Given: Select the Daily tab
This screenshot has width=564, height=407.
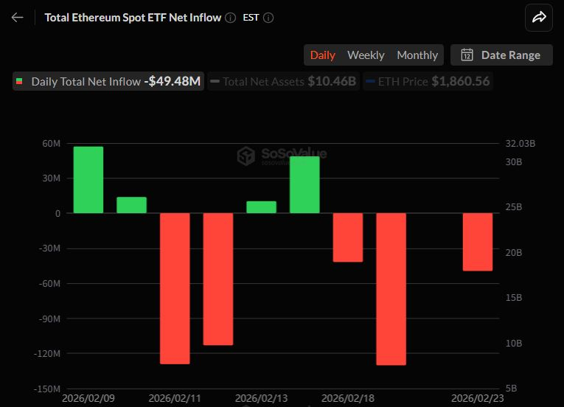Looking at the screenshot, I should (x=323, y=55).
